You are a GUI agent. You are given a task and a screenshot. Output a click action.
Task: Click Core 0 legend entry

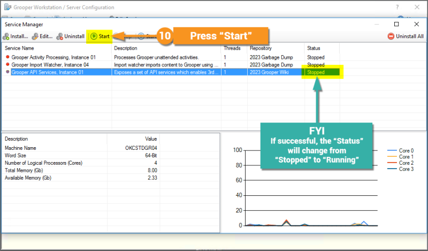pyautogui.click(x=400, y=150)
